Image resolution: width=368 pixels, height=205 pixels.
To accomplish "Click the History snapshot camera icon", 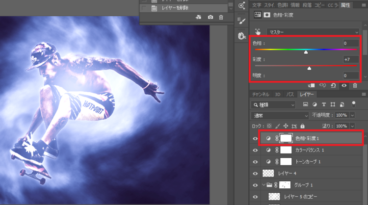I will pos(210,17).
